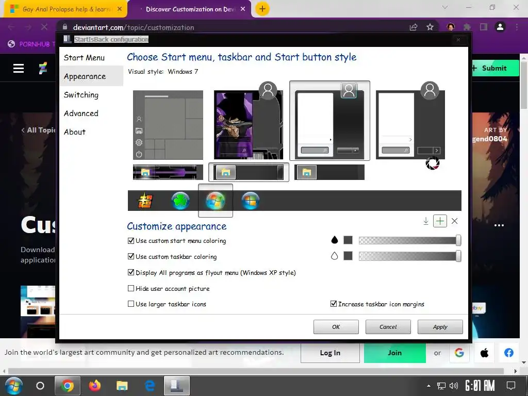Image resolution: width=528 pixels, height=396 pixels.
Task: Sign in with Google icon
Action: [x=459, y=353]
